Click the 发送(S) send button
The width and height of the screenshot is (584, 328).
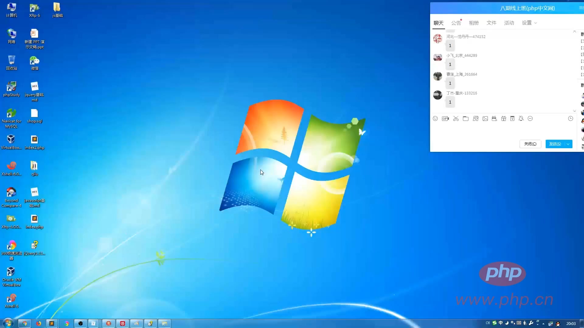(555, 144)
